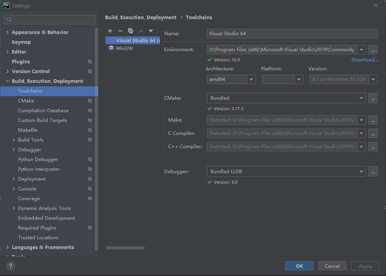This screenshot has height=276, width=386.
Task: Open the Make path dropdown
Action: 361,120
